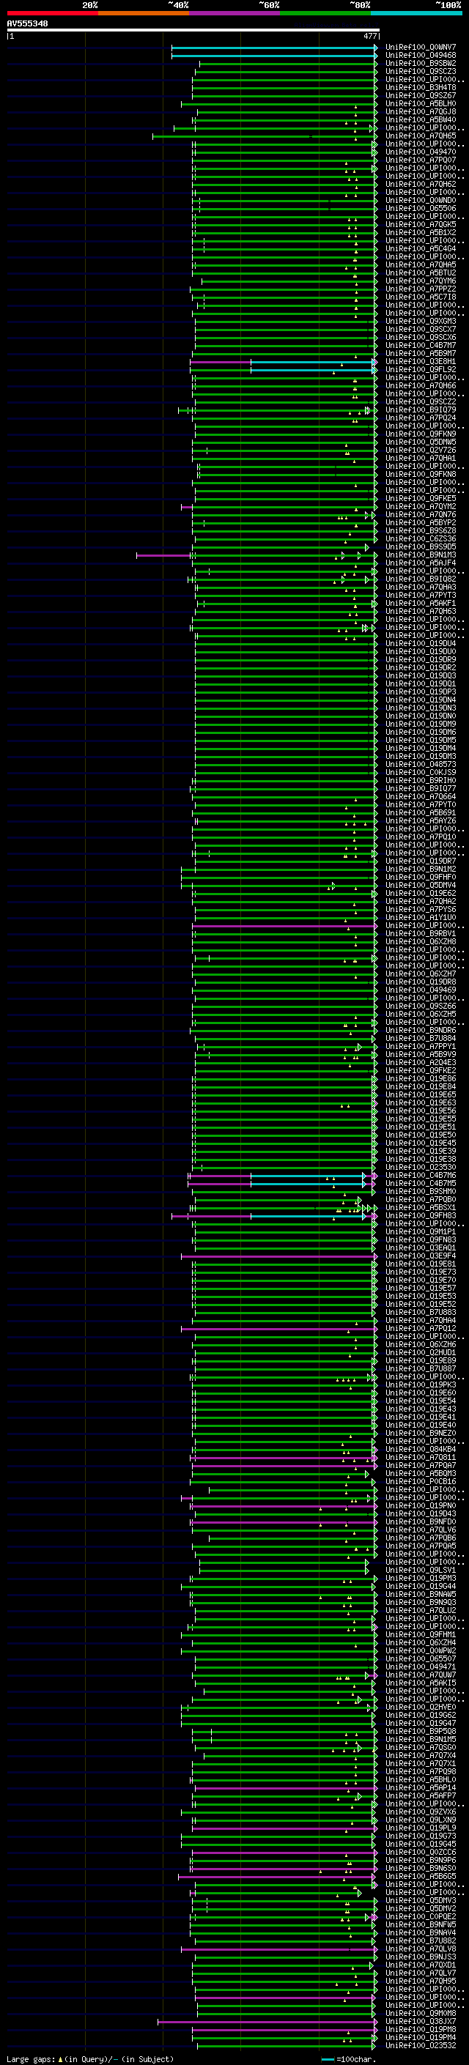
Task: Select the UniRef100_O23532 label
Action: pos(420,2045)
